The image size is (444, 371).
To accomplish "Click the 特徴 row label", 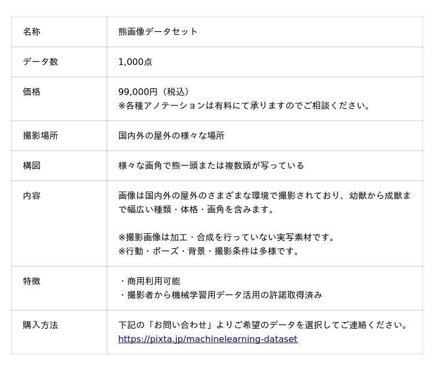I will click(x=32, y=281).
